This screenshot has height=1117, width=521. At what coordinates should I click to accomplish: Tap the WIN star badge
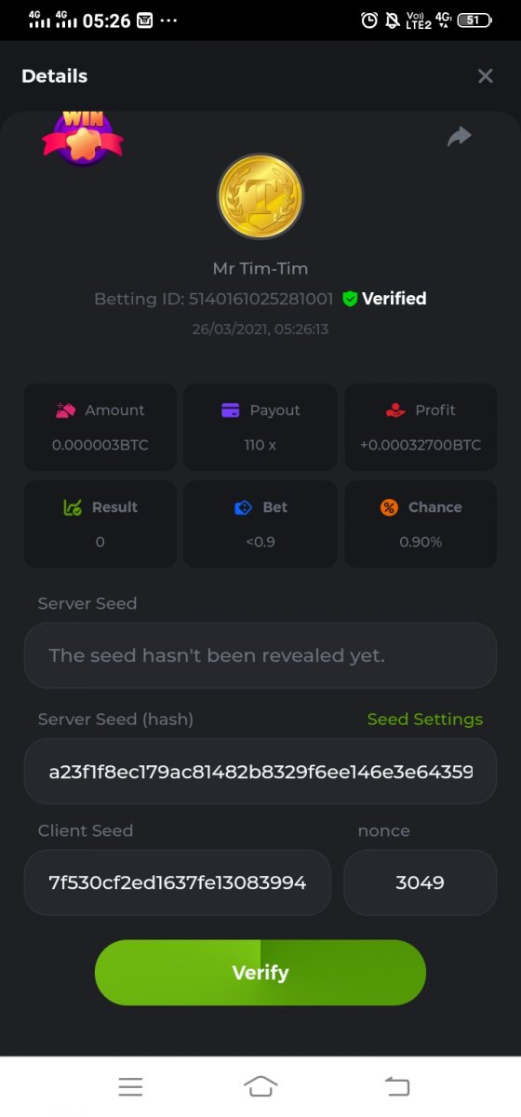click(x=82, y=138)
